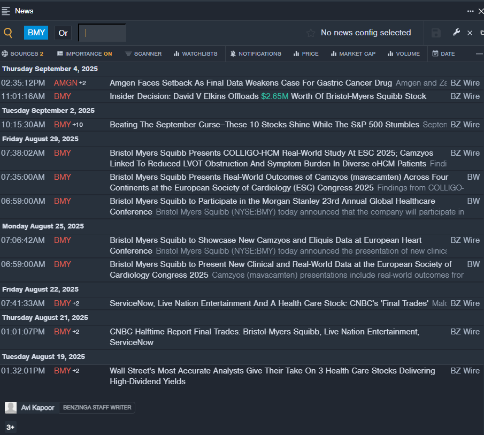The image size is (484, 435).
Task: Open the Scanner filter
Action: click(x=143, y=54)
